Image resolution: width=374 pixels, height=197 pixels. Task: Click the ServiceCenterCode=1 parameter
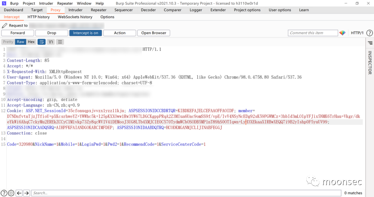pyautogui.click(x=183, y=144)
